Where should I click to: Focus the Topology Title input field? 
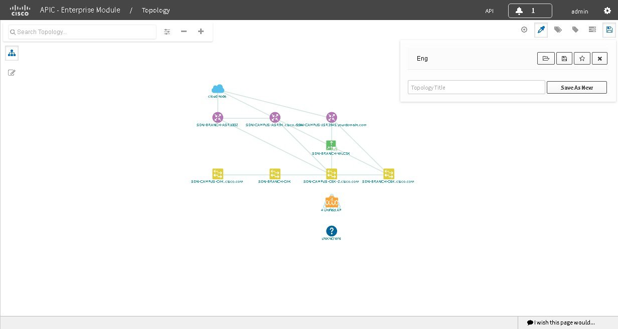coord(476,88)
